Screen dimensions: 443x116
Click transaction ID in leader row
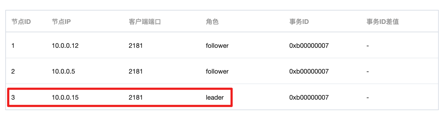tap(309, 97)
